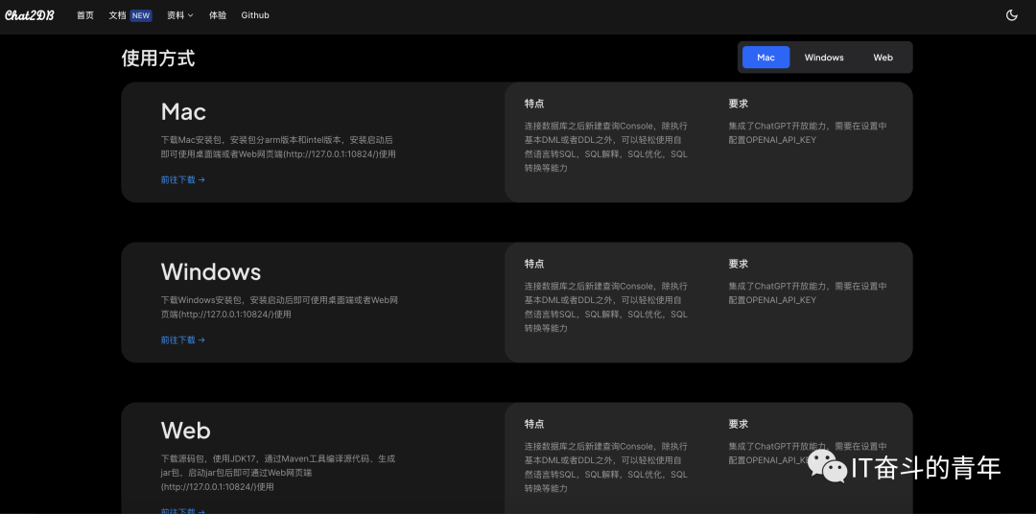Click the Chat2DB logo
This screenshot has width=1036, height=514.
[x=30, y=15]
